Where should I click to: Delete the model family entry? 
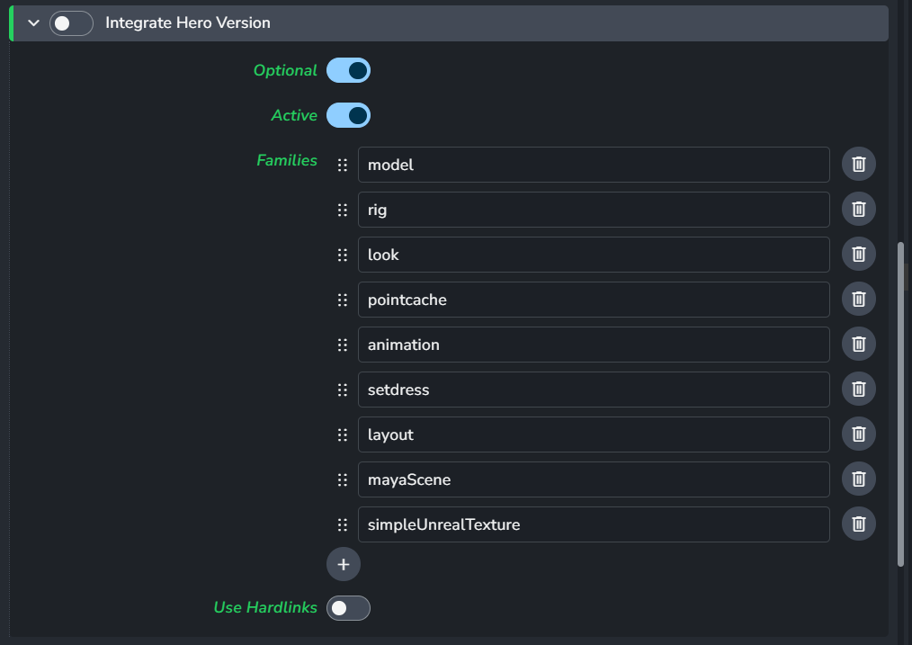[858, 165]
